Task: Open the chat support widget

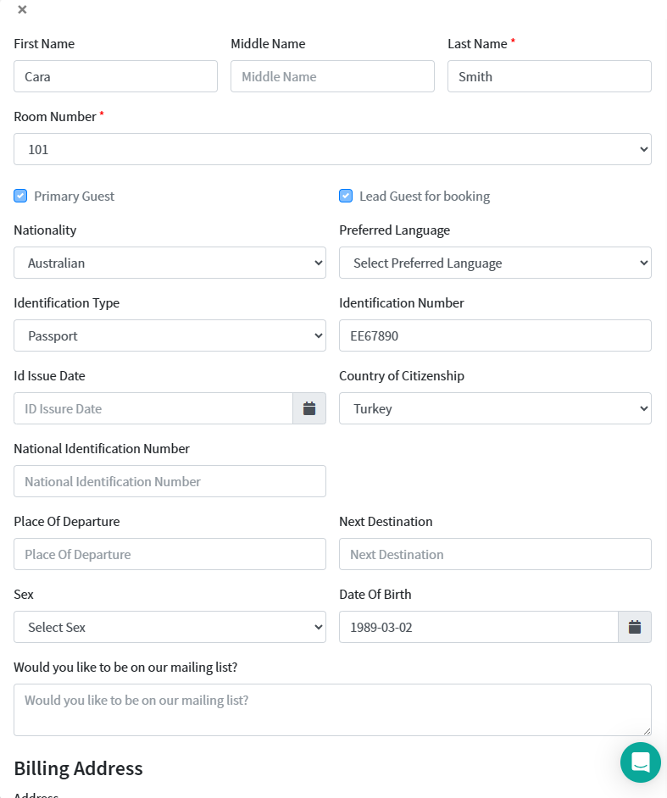Action: (x=640, y=762)
